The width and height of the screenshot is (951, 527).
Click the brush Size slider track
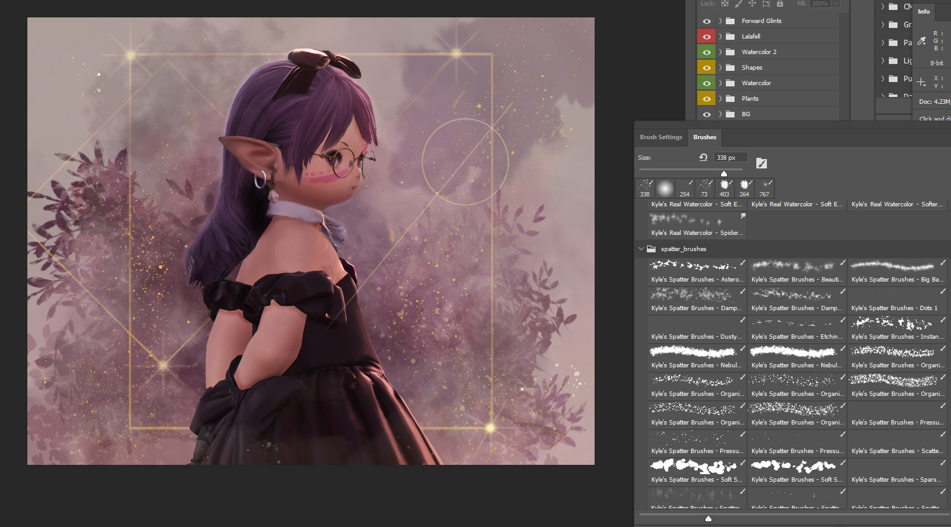[x=691, y=169]
